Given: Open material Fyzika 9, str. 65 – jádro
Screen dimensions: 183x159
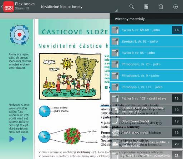Looking at the screenshot, I should [146, 53].
